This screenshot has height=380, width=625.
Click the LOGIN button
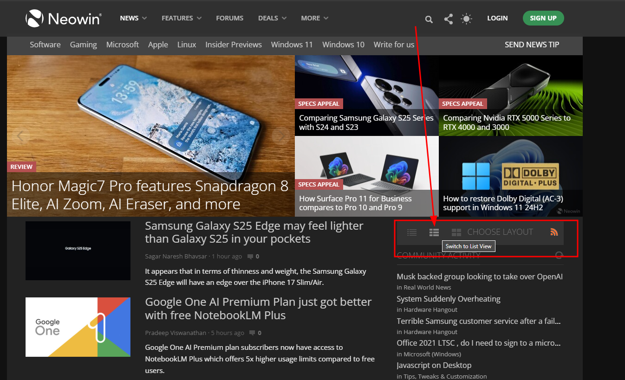[x=497, y=18]
